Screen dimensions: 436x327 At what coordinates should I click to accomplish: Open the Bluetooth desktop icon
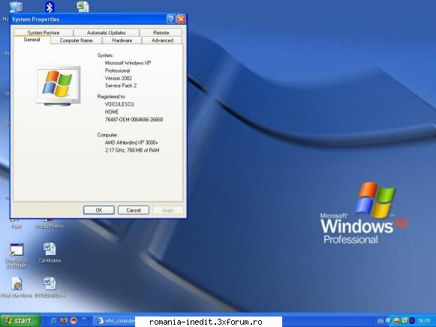[x=50, y=7]
